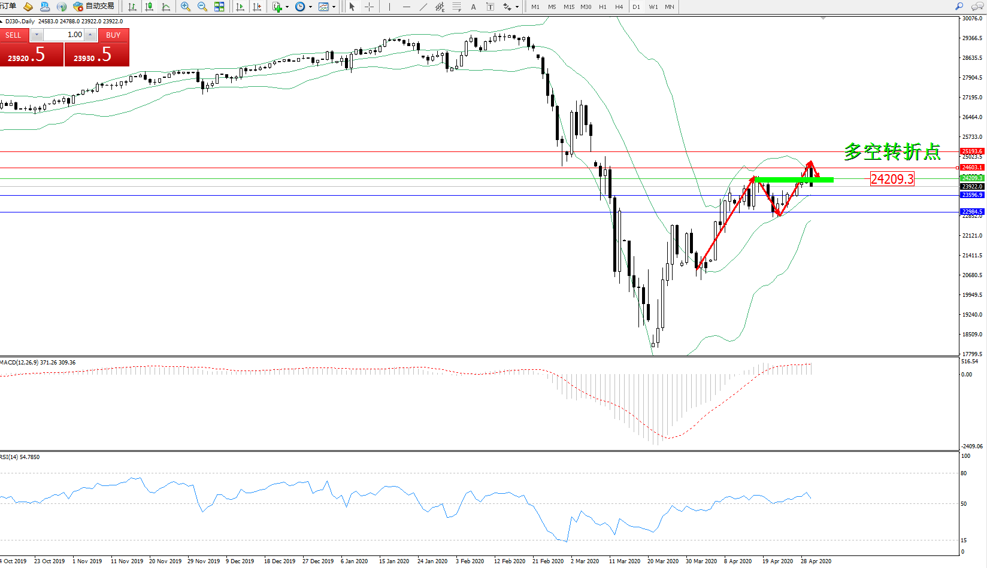Viewport: 987px width, 568px height.
Task: Open the search magnifier at top right
Action: pyautogui.click(x=959, y=7)
